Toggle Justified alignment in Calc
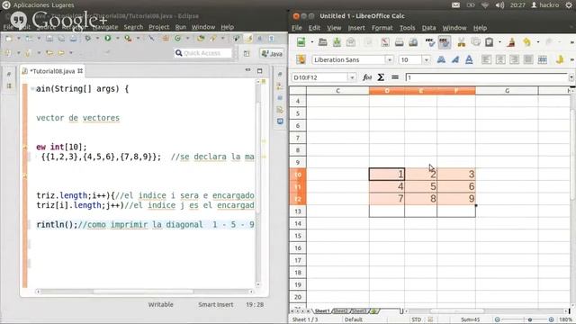This screenshot has height=324, width=576. click(528, 59)
